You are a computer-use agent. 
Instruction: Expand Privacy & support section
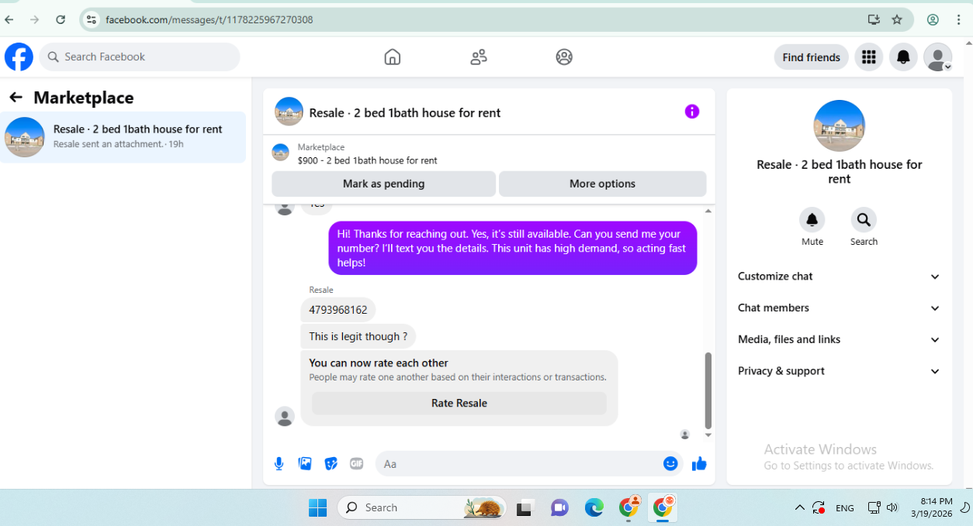coord(839,371)
